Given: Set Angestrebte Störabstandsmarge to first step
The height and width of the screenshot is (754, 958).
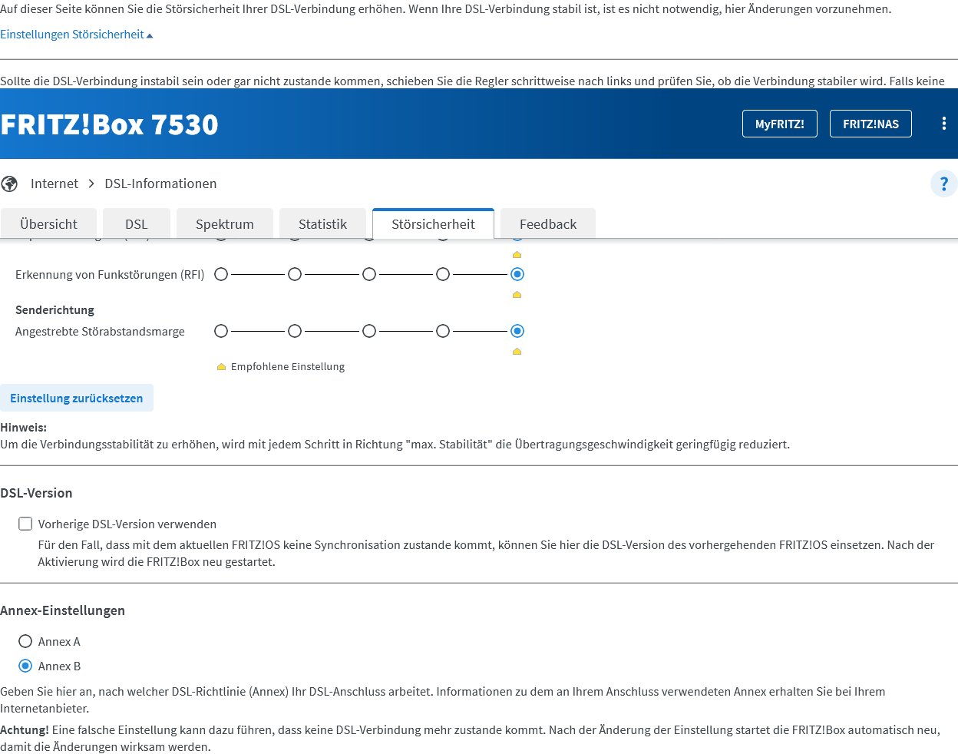Looking at the screenshot, I should (x=221, y=331).
